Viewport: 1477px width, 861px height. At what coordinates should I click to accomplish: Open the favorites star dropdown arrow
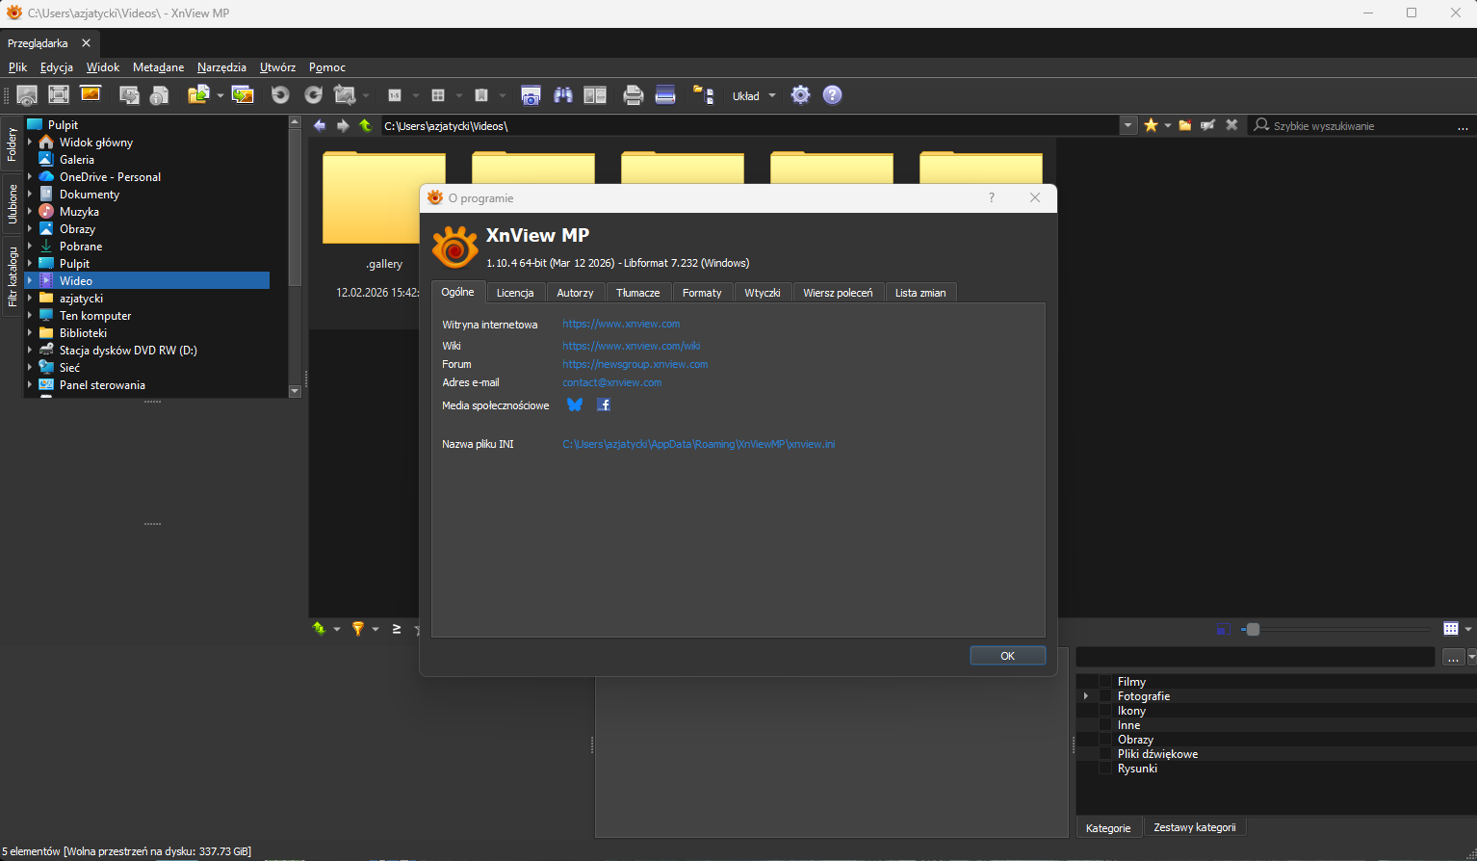tap(1168, 125)
